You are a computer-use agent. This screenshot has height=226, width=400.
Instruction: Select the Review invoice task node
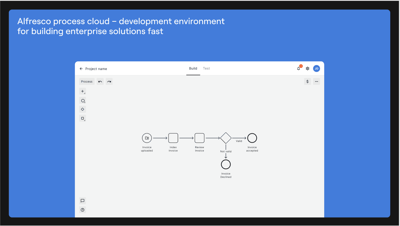pos(199,138)
